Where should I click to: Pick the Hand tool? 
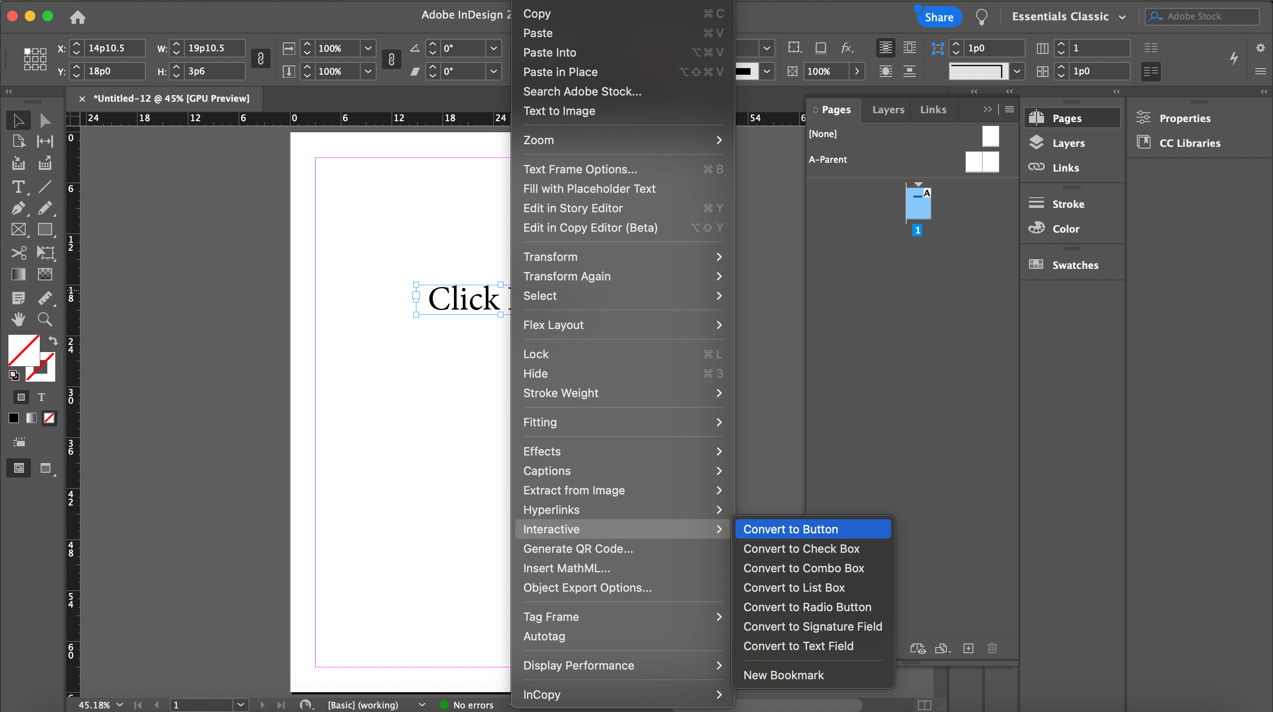click(x=18, y=319)
